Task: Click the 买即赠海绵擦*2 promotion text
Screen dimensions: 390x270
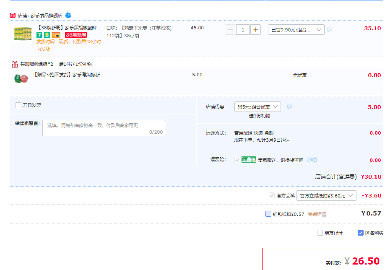Action: pyautogui.click(x=36, y=64)
